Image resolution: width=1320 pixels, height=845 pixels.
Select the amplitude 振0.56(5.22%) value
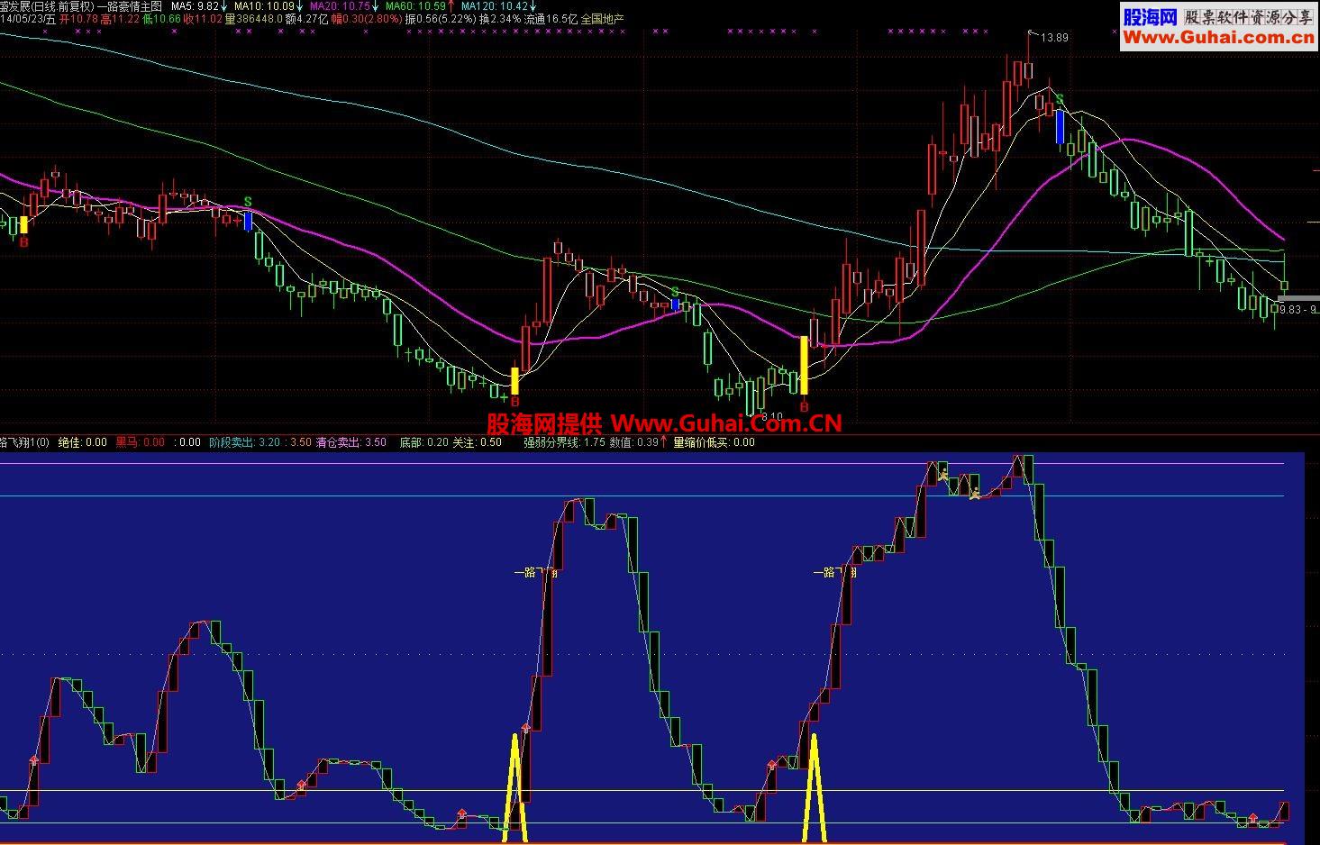click(440, 19)
